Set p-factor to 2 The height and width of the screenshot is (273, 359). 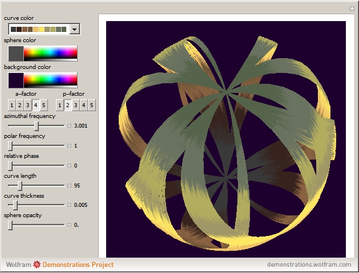click(x=67, y=105)
